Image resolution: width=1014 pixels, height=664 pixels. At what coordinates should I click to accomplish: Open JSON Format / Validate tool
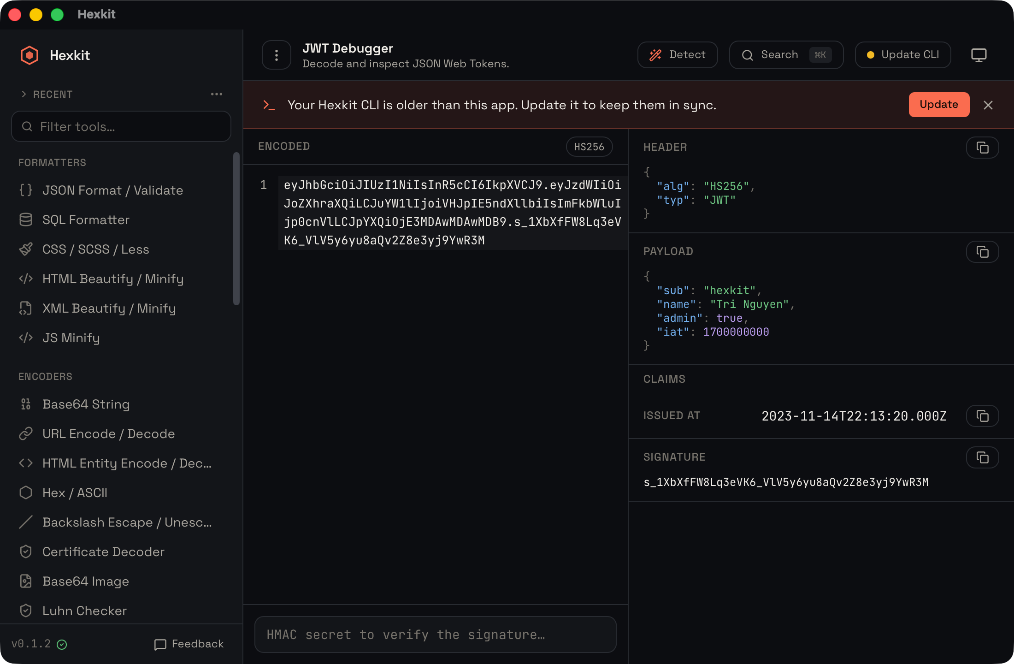pos(121,190)
